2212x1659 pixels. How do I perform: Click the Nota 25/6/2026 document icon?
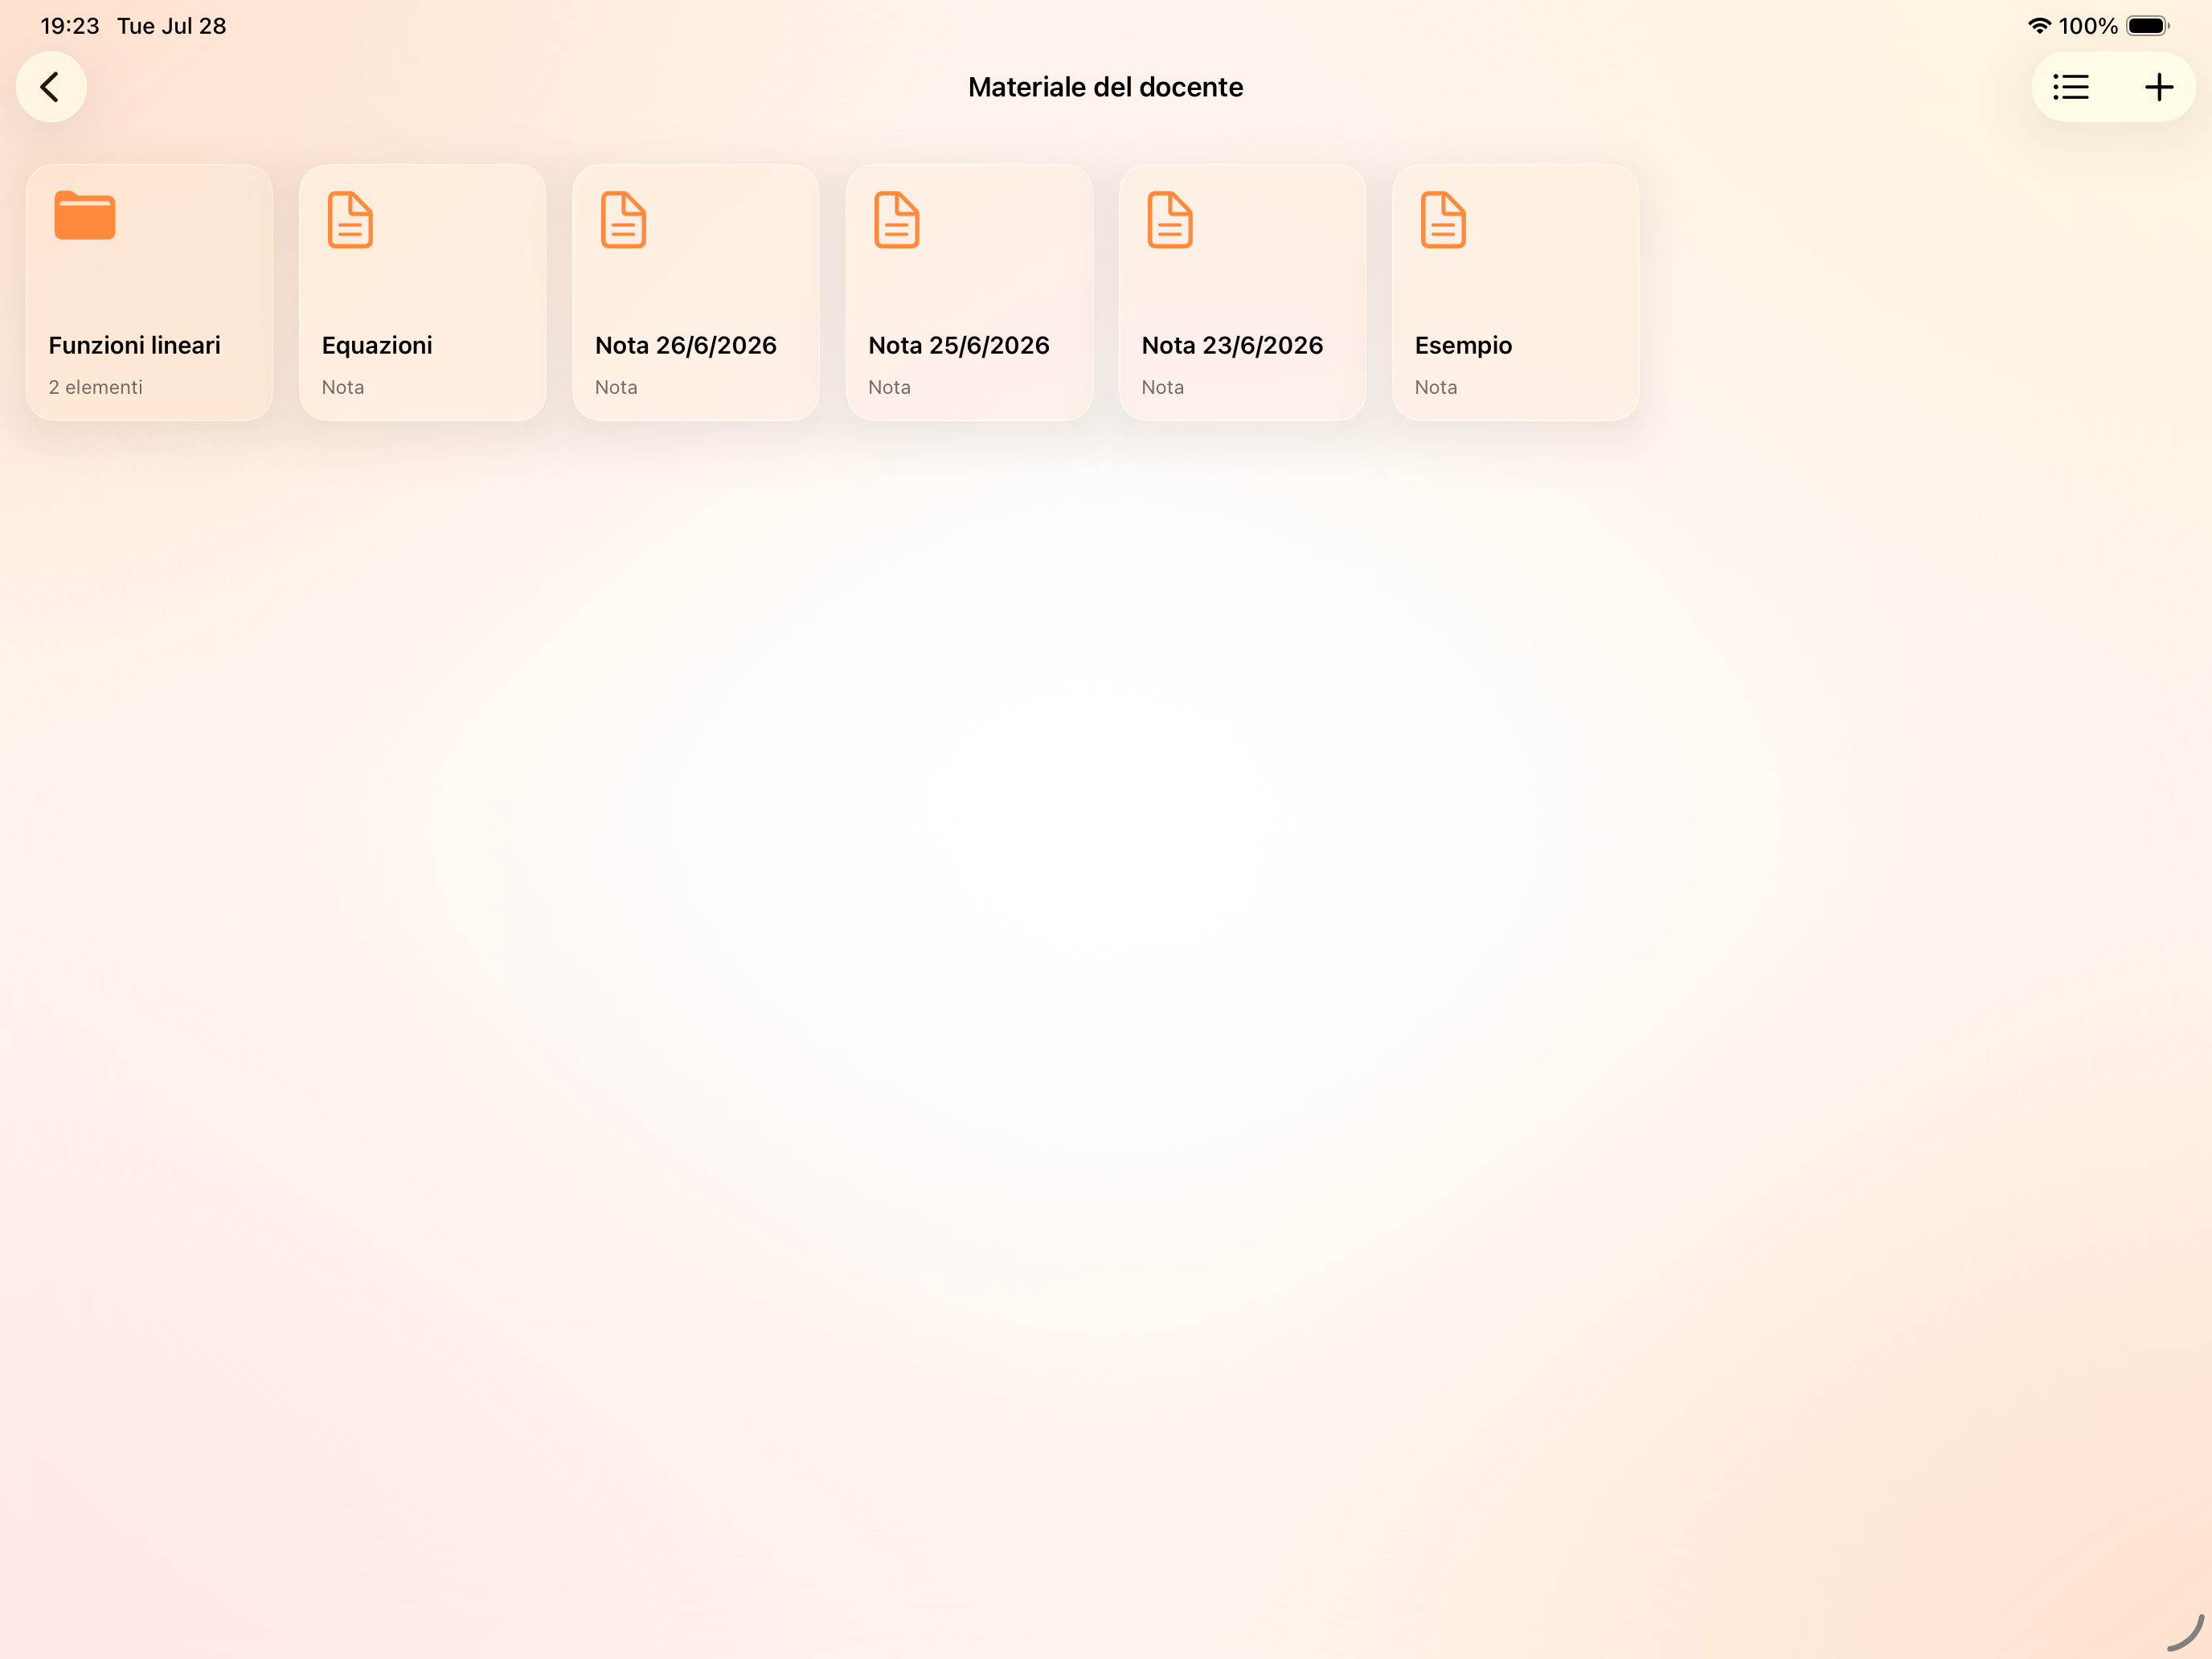pos(896,219)
